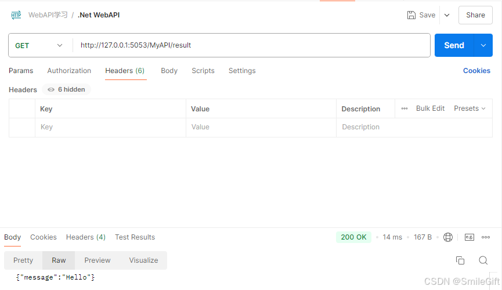Expand the Send button arrow menu
The height and width of the screenshot is (290, 502).
pyautogui.click(x=483, y=45)
